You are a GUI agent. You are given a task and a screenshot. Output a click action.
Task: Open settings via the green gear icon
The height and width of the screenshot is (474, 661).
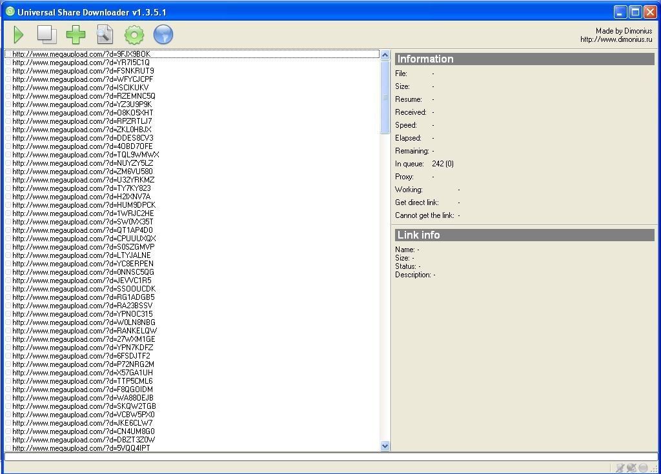tap(134, 34)
